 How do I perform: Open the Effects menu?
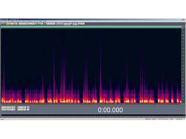(13, 21)
